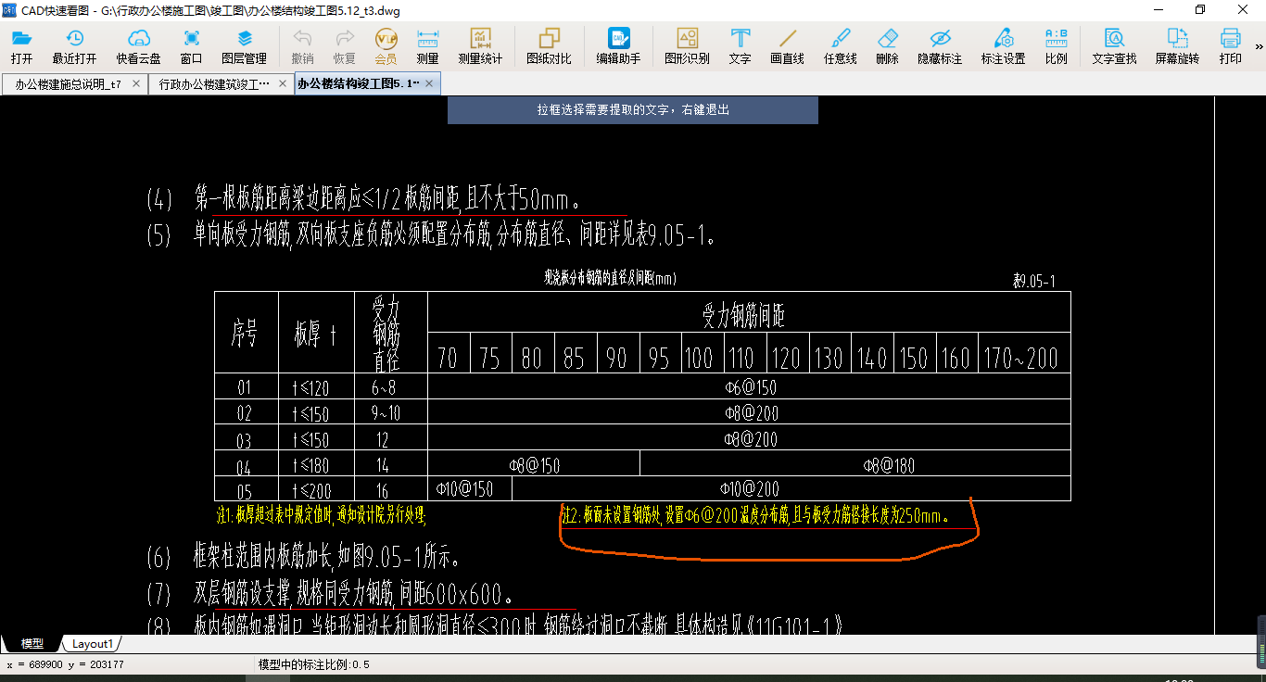This screenshot has width=1266, height=682.
Task: Select the 文字 text tool
Action: pyautogui.click(x=740, y=46)
